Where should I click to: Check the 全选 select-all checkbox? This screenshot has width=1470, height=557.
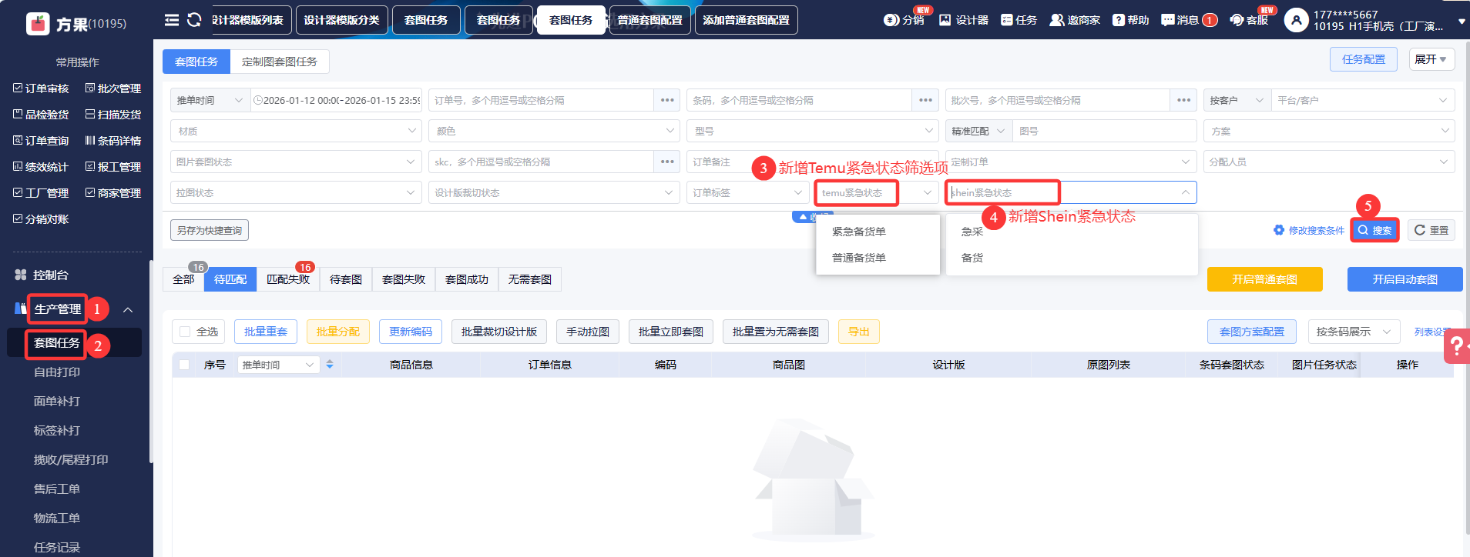pos(185,332)
